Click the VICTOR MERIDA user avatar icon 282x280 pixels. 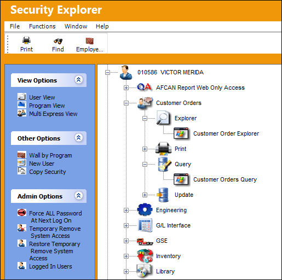pos(126,72)
